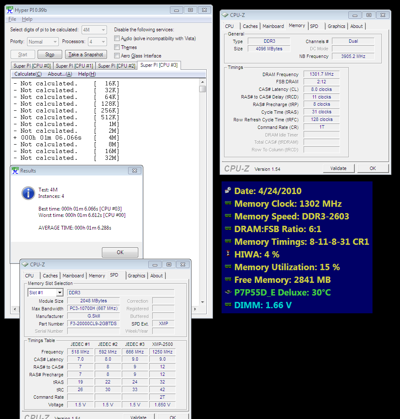Screen dimensions: 400x419
Task: Click the horizontal scroll left arrow
Action: point(15,309)
